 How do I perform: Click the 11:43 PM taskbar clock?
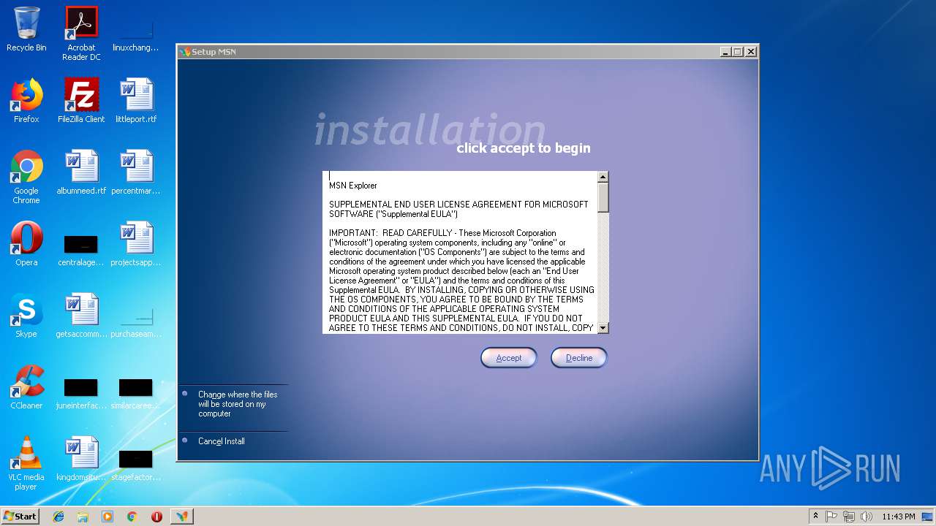898,517
